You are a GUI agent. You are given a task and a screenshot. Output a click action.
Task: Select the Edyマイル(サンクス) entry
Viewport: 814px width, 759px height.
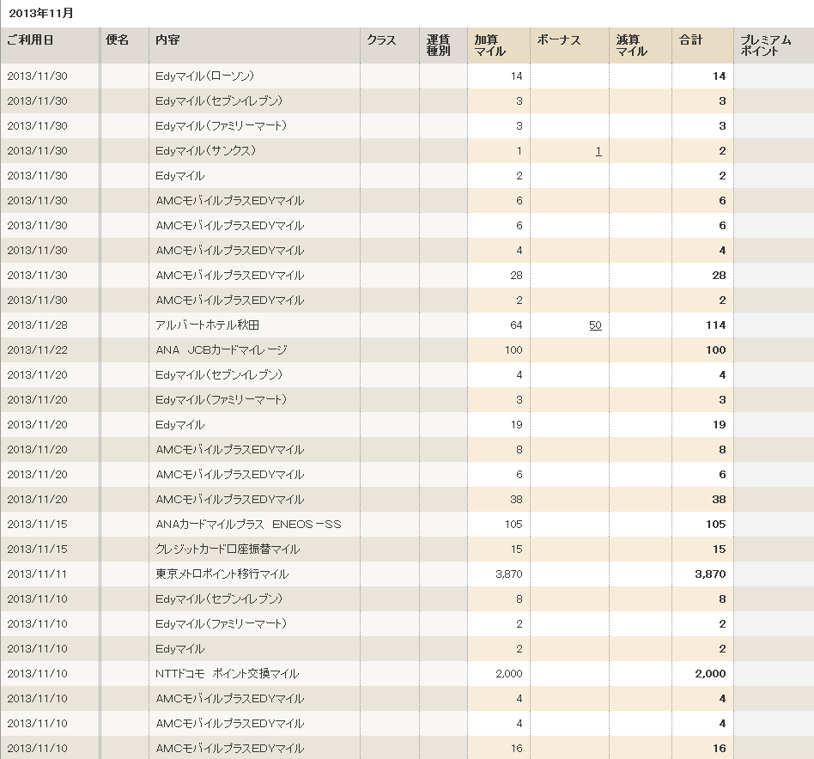point(205,151)
